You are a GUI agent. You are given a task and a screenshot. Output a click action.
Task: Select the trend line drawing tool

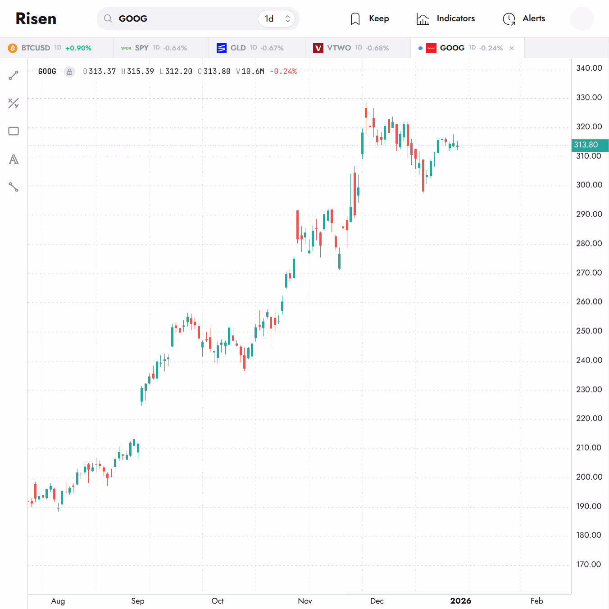point(14,75)
